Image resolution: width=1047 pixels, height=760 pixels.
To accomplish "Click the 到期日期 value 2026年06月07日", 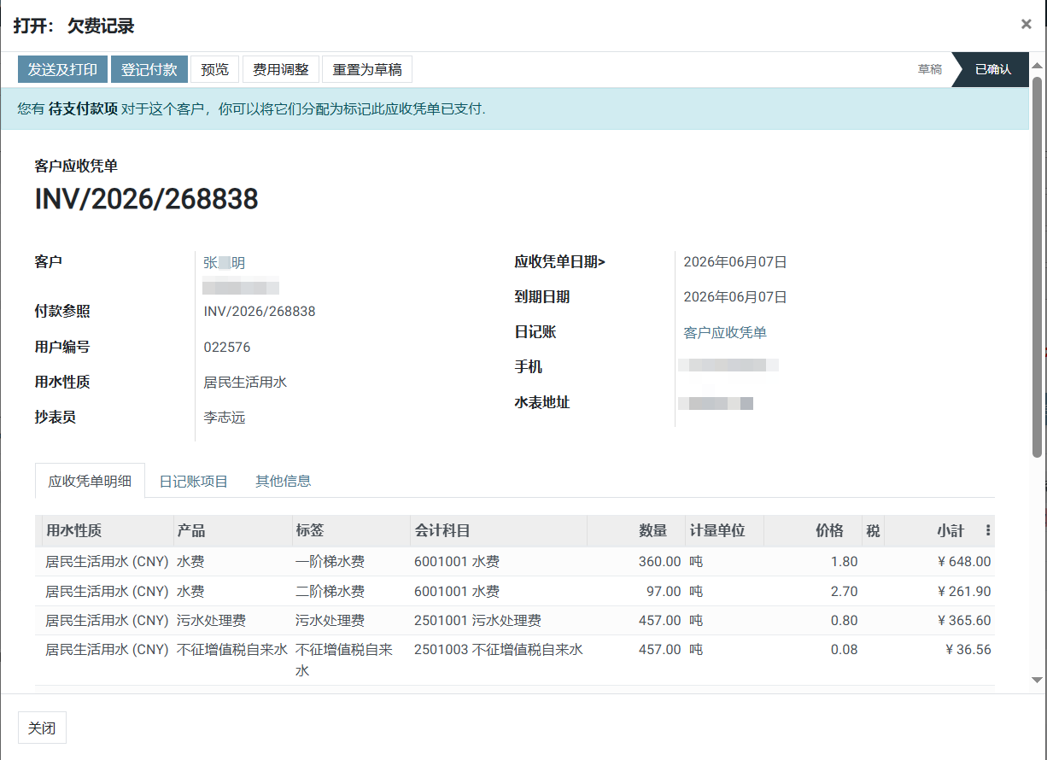I will pos(735,297).
